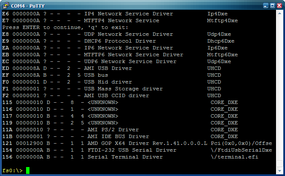Maximize the COM4 PuTTY window
The image size is (285, 176).
tap(272, 6)
